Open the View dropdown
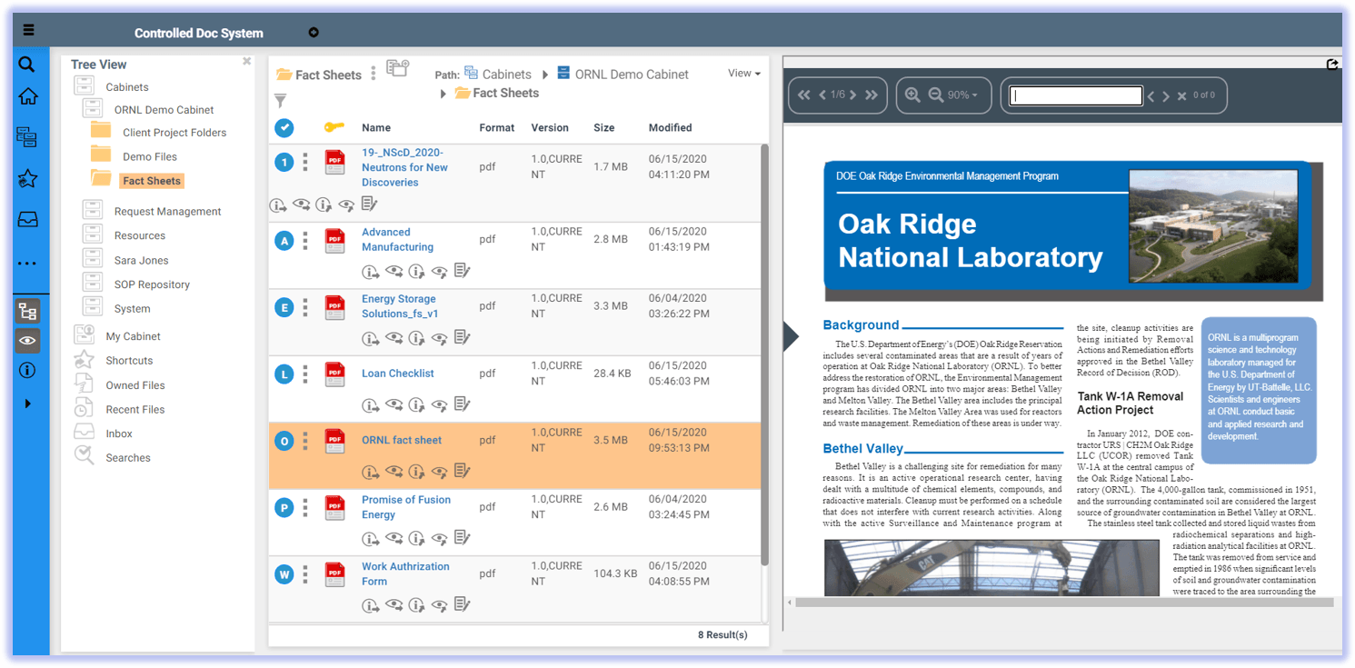Image resolution: width=1355 pixels, height=668 pixels. tap(744, 74)
